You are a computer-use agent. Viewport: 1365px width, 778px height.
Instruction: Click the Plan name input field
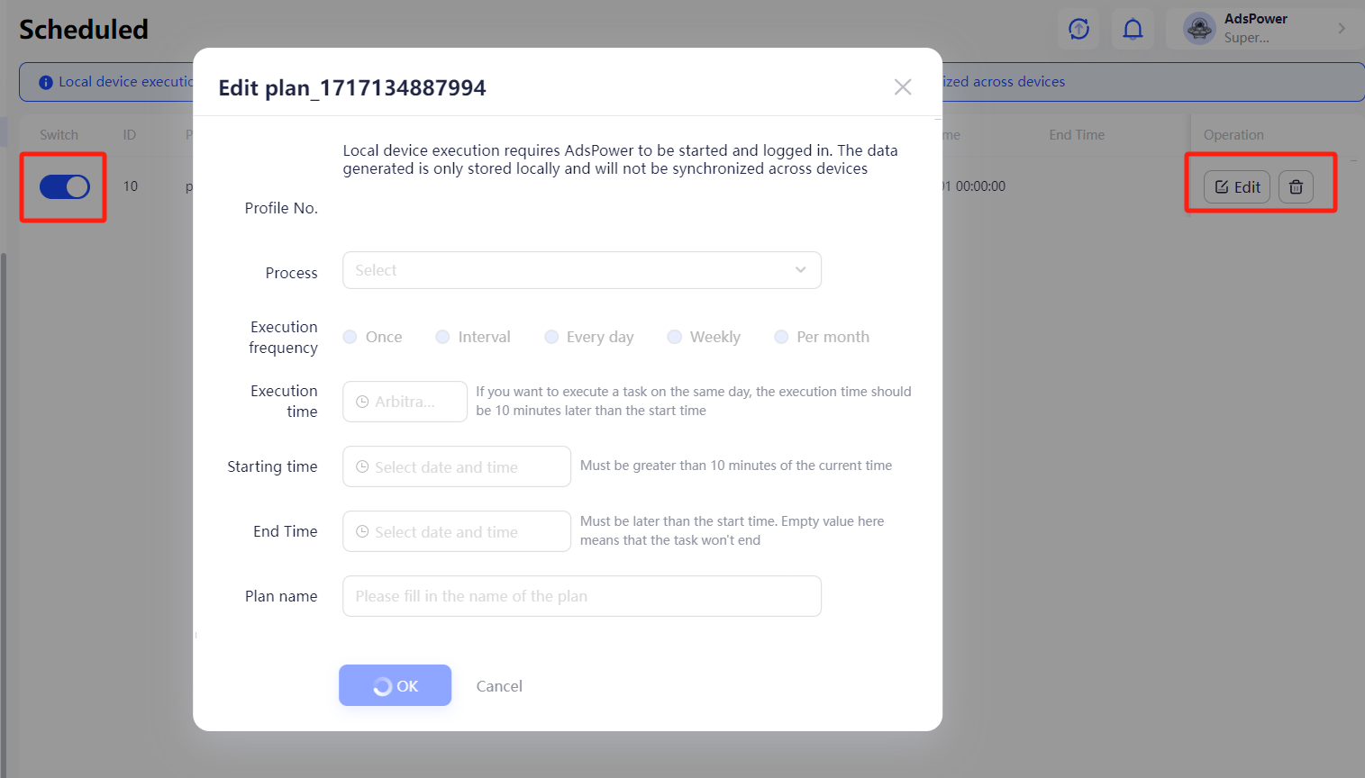click(x=581, y=596)
